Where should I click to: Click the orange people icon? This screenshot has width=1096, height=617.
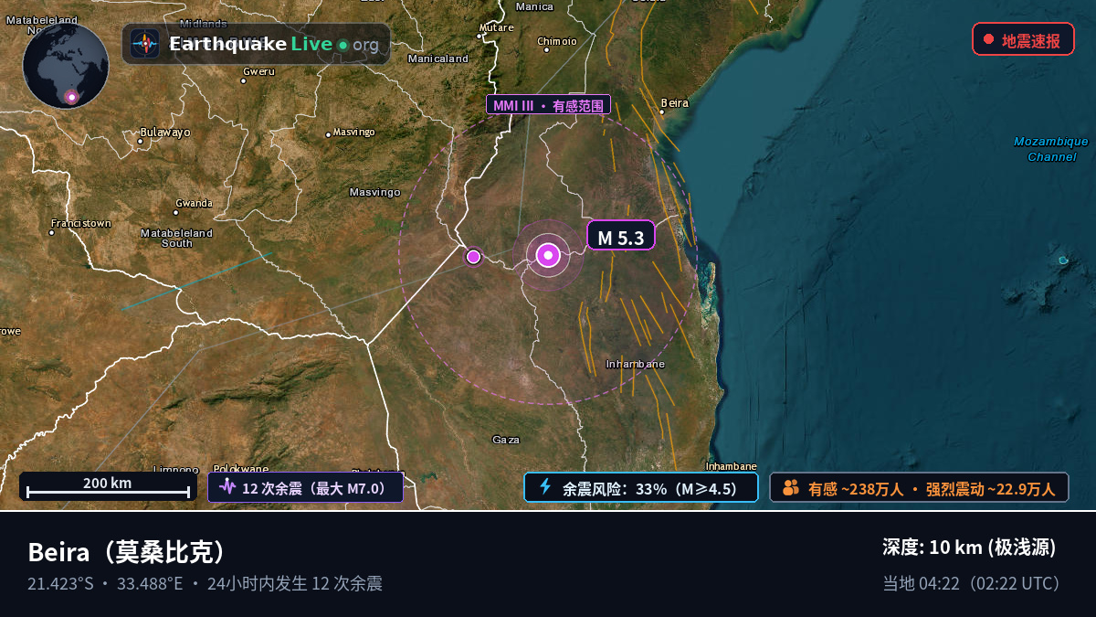[x=791, y=488]
